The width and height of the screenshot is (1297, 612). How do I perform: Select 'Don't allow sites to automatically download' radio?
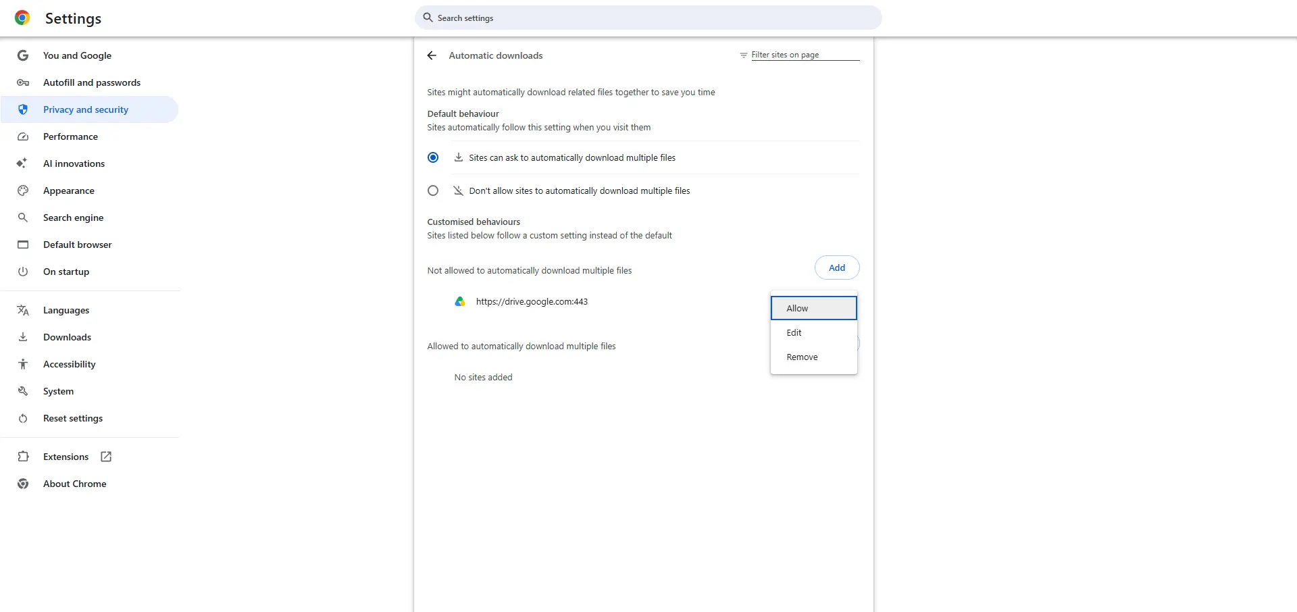[433, 191]
